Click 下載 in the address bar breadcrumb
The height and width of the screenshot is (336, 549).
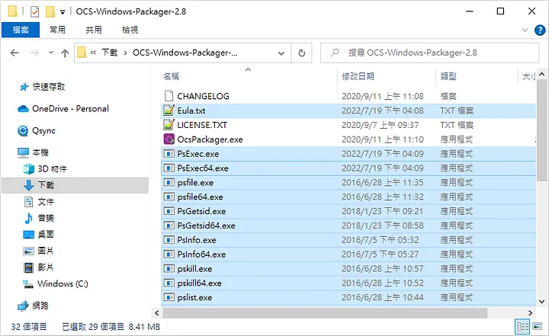109,53
